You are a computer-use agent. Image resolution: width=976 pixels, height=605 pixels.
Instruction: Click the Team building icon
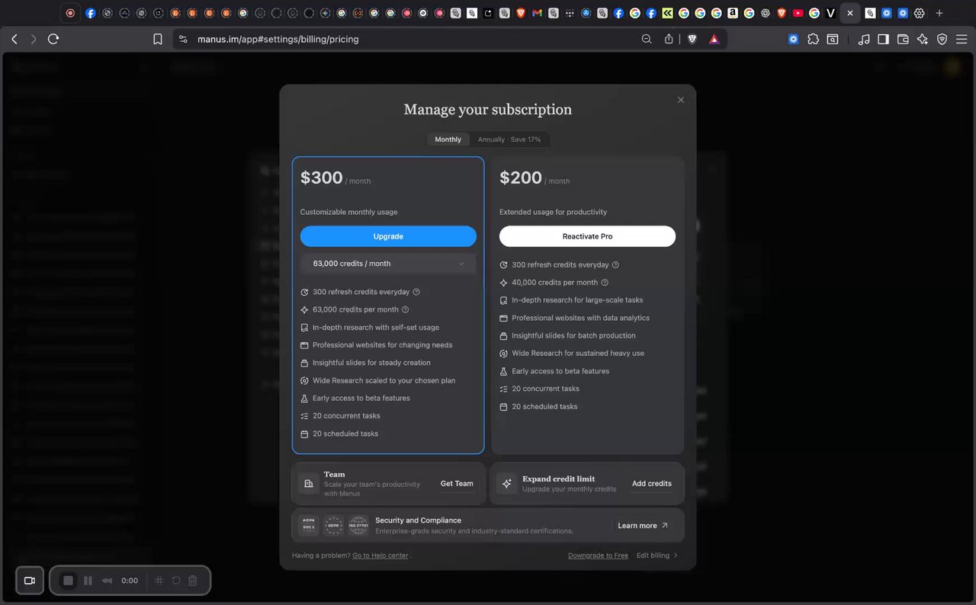click(x=309, y=483)
